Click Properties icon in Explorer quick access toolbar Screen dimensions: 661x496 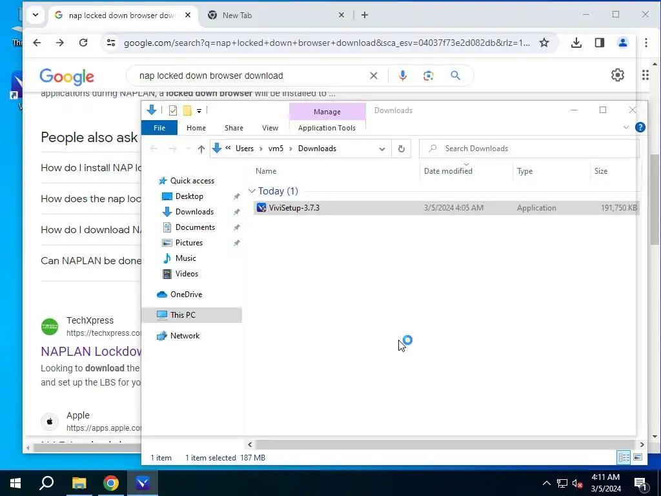click(x=173, y=110)
